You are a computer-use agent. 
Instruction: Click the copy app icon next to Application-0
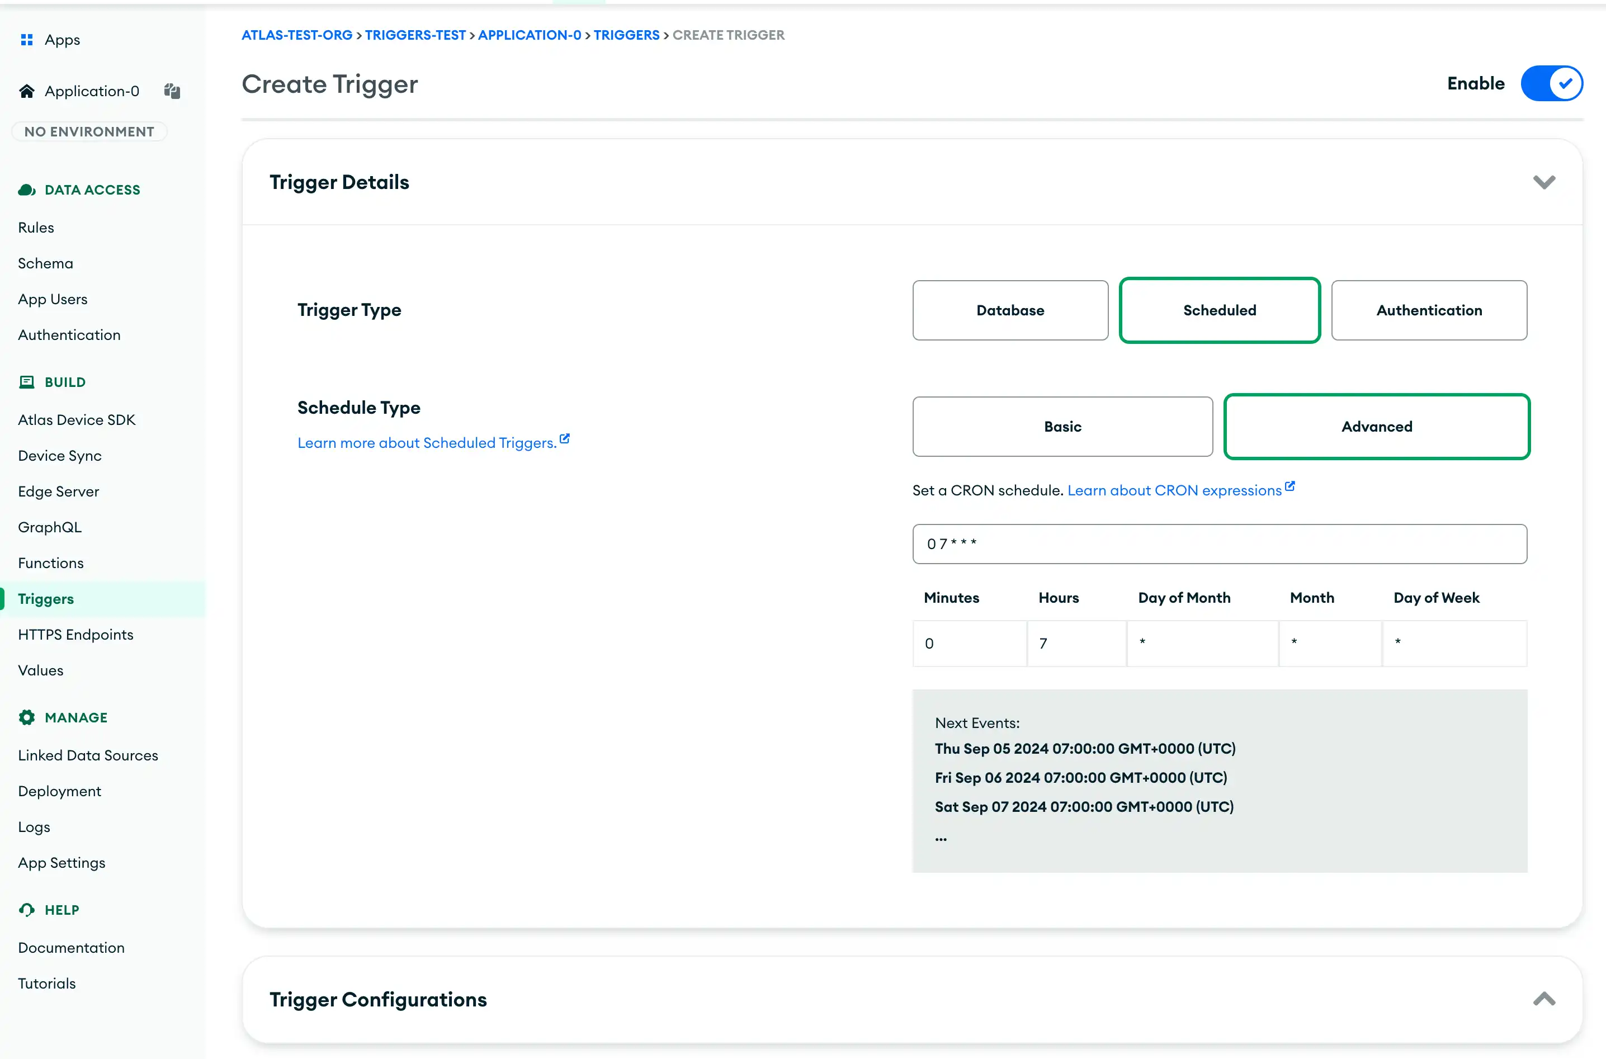pyautogui.click(x=172, y=91)
